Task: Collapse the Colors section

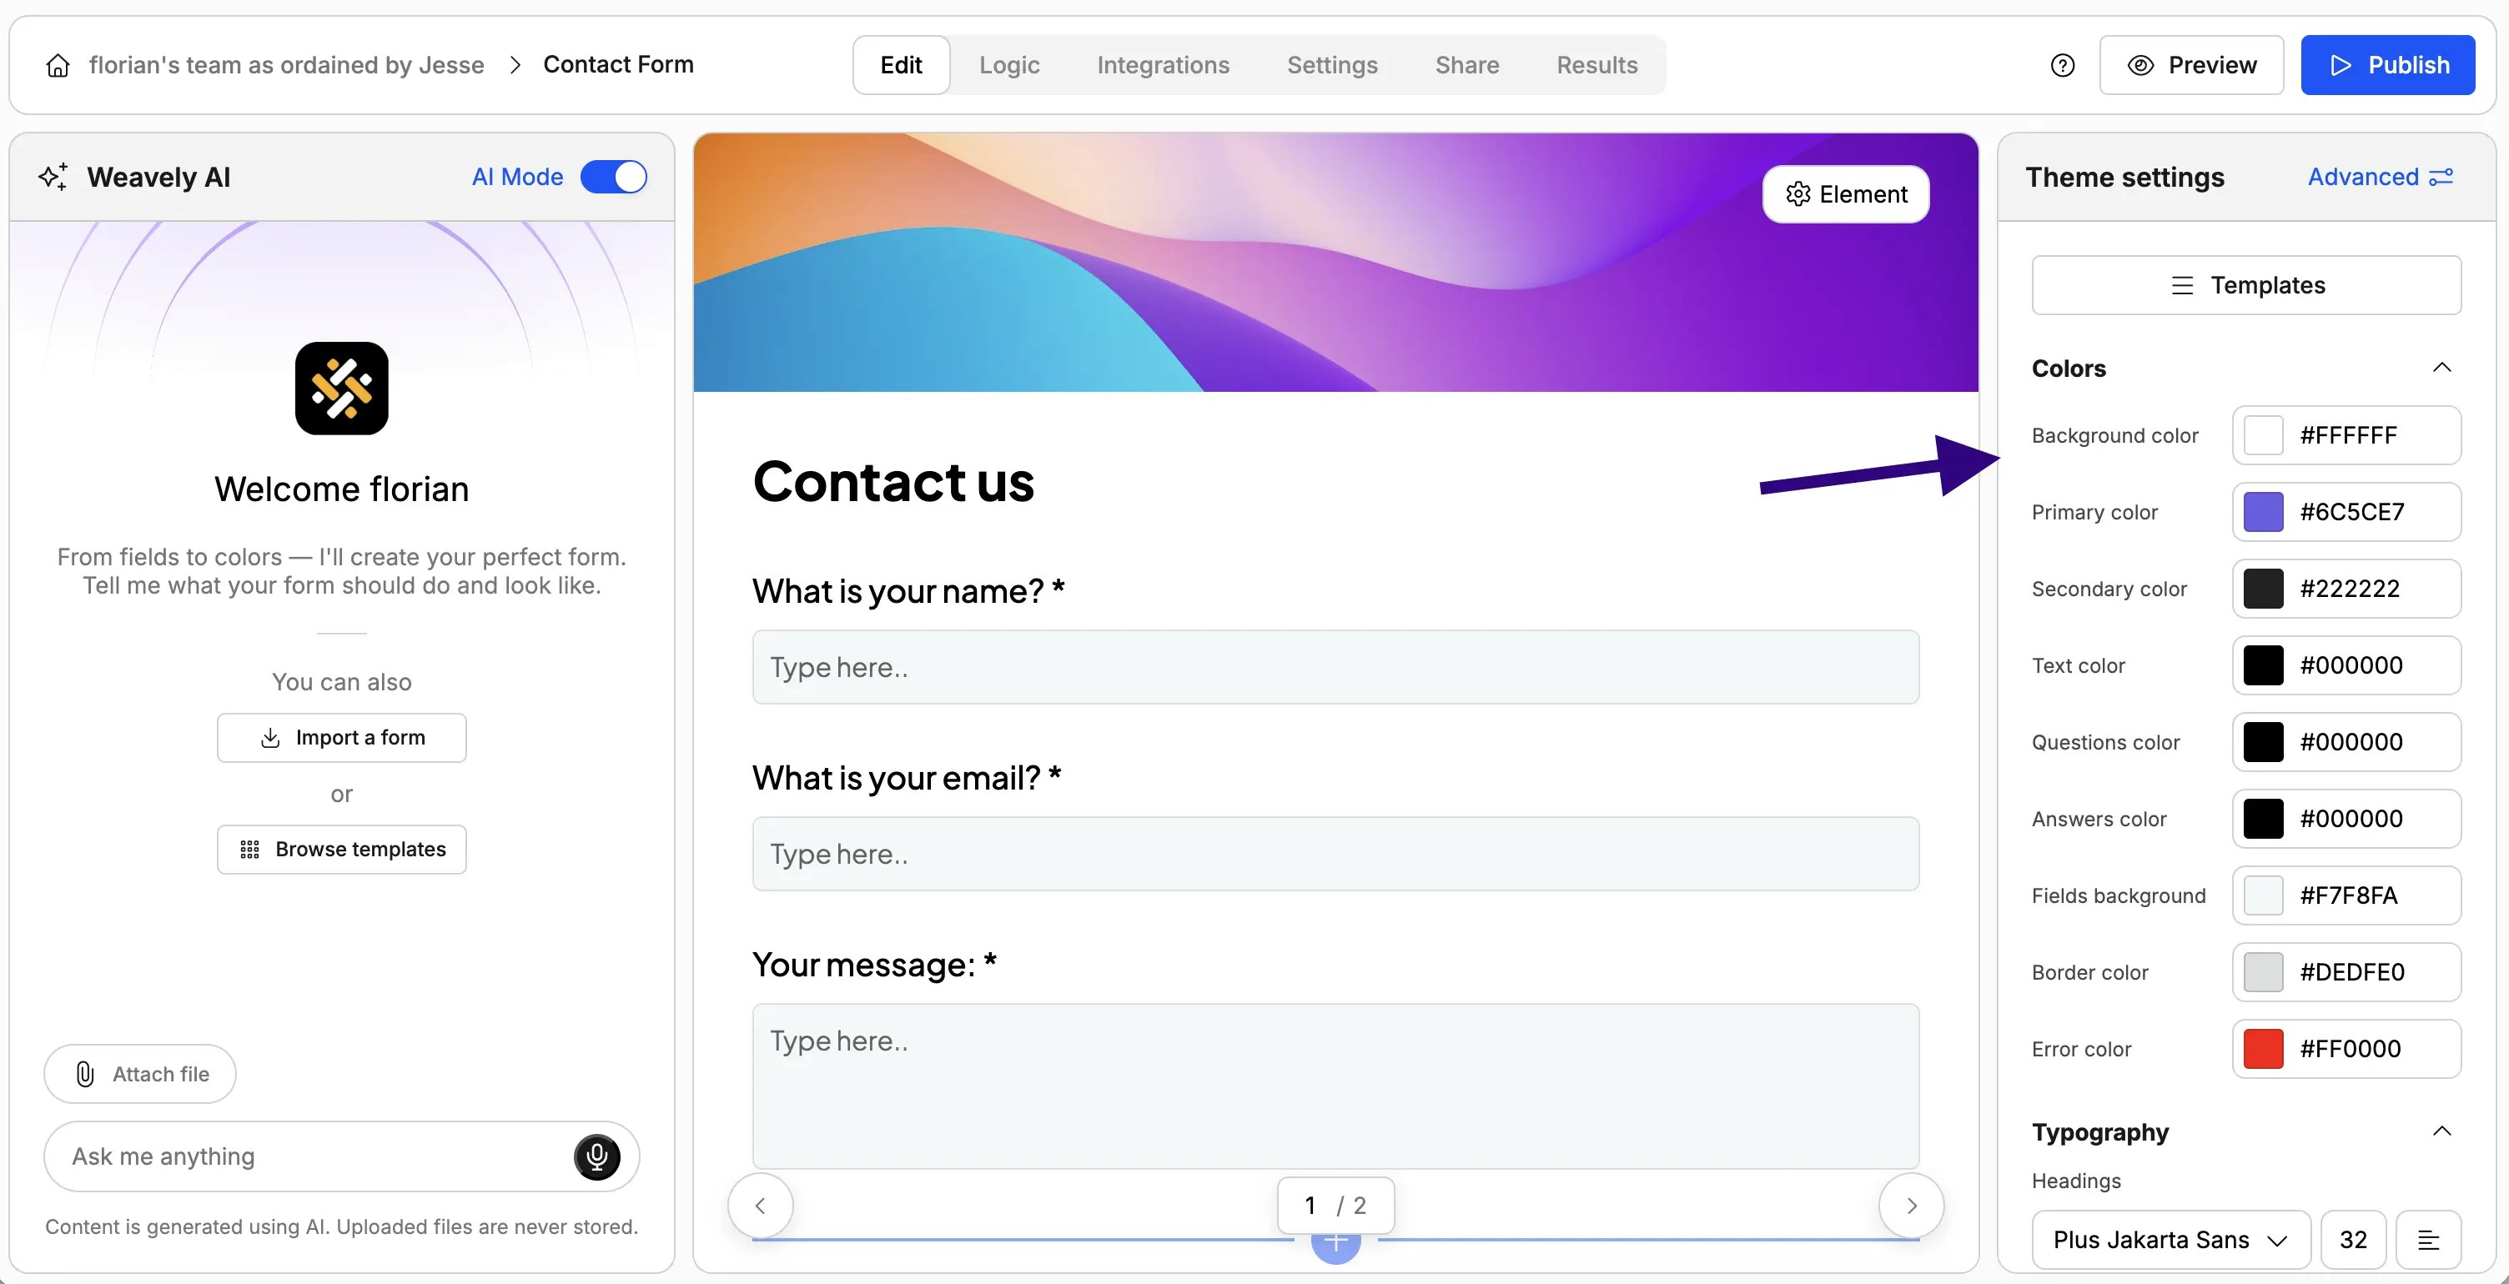Action: tap(2441, 367)
